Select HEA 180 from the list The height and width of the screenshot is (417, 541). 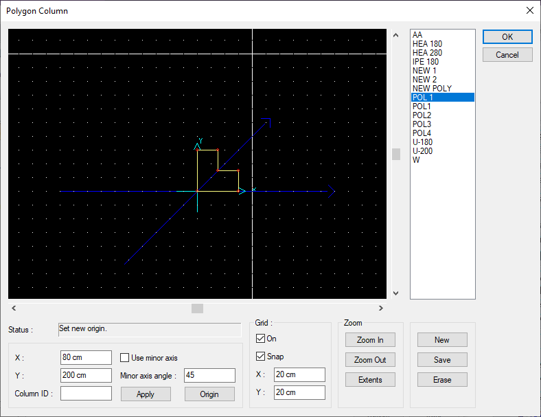[x=427, y=44]
